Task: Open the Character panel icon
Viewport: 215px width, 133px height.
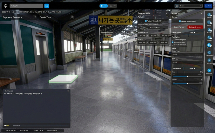Action: click(209, 30)
